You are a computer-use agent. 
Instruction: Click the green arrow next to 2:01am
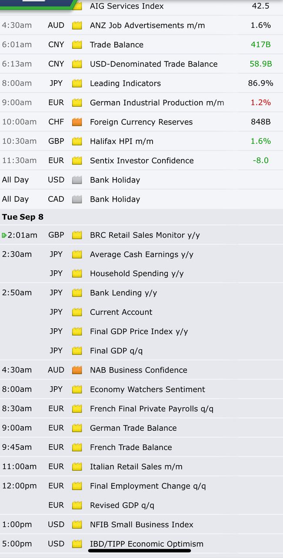[4, 235]
